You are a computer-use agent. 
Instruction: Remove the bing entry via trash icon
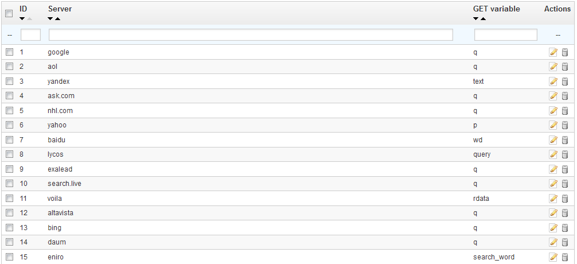tap(565, 228)
